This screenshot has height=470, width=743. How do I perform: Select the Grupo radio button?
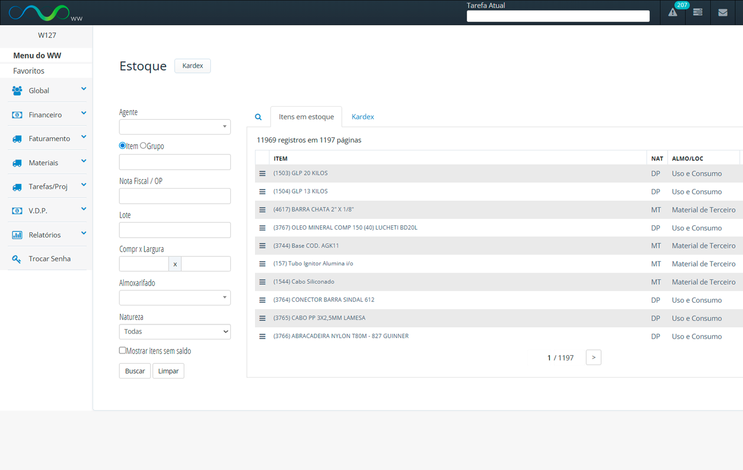coord(143,146)
